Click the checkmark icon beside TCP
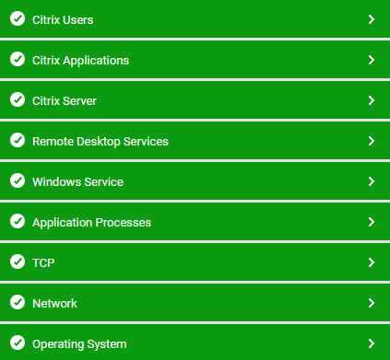 click(18, 261)
